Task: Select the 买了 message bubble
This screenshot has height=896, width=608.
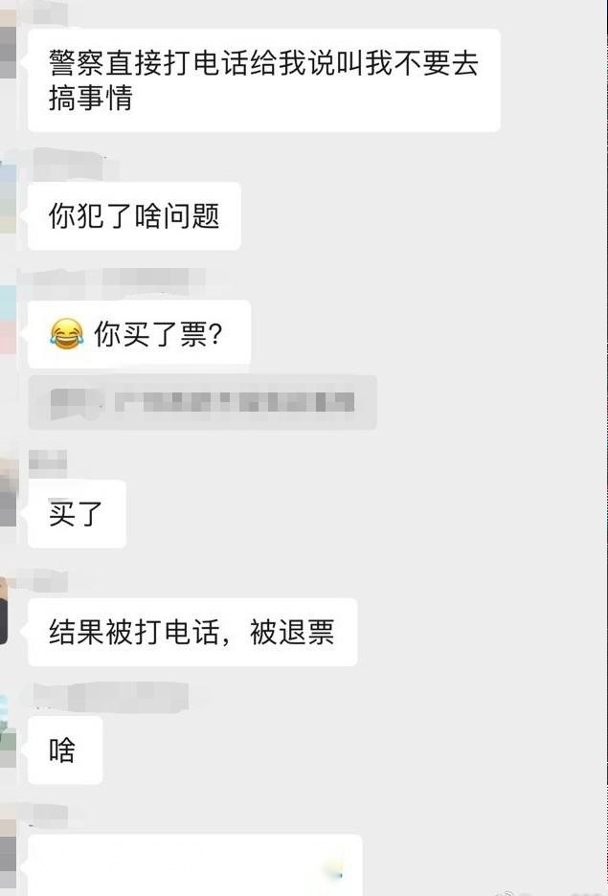Action: tap(77, 514)
